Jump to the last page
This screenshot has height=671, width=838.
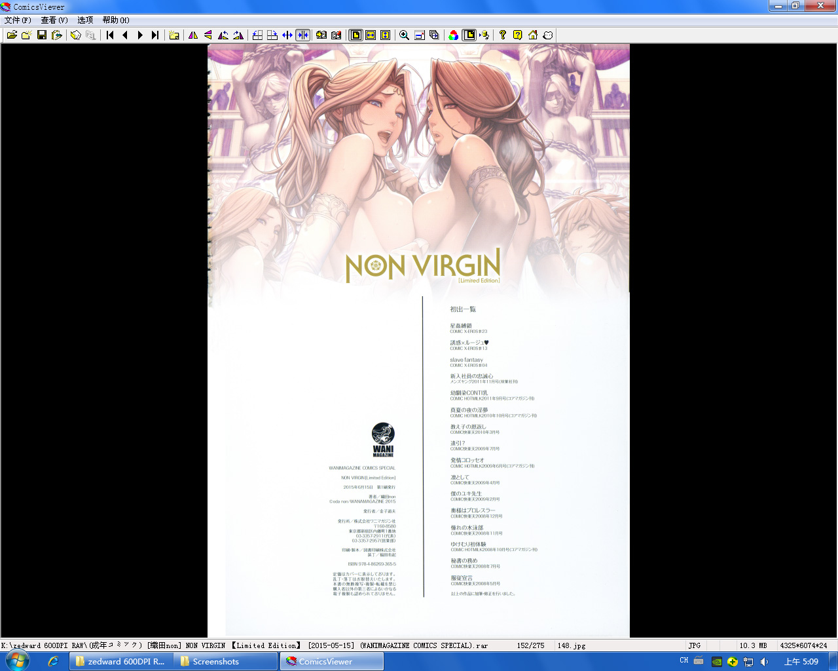point(155,35)
